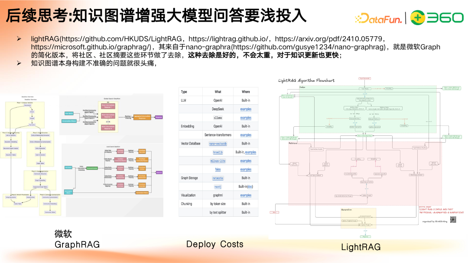468x263 pixels.
Task: Click the green 360 logo
Action: [x=436, y=18]
